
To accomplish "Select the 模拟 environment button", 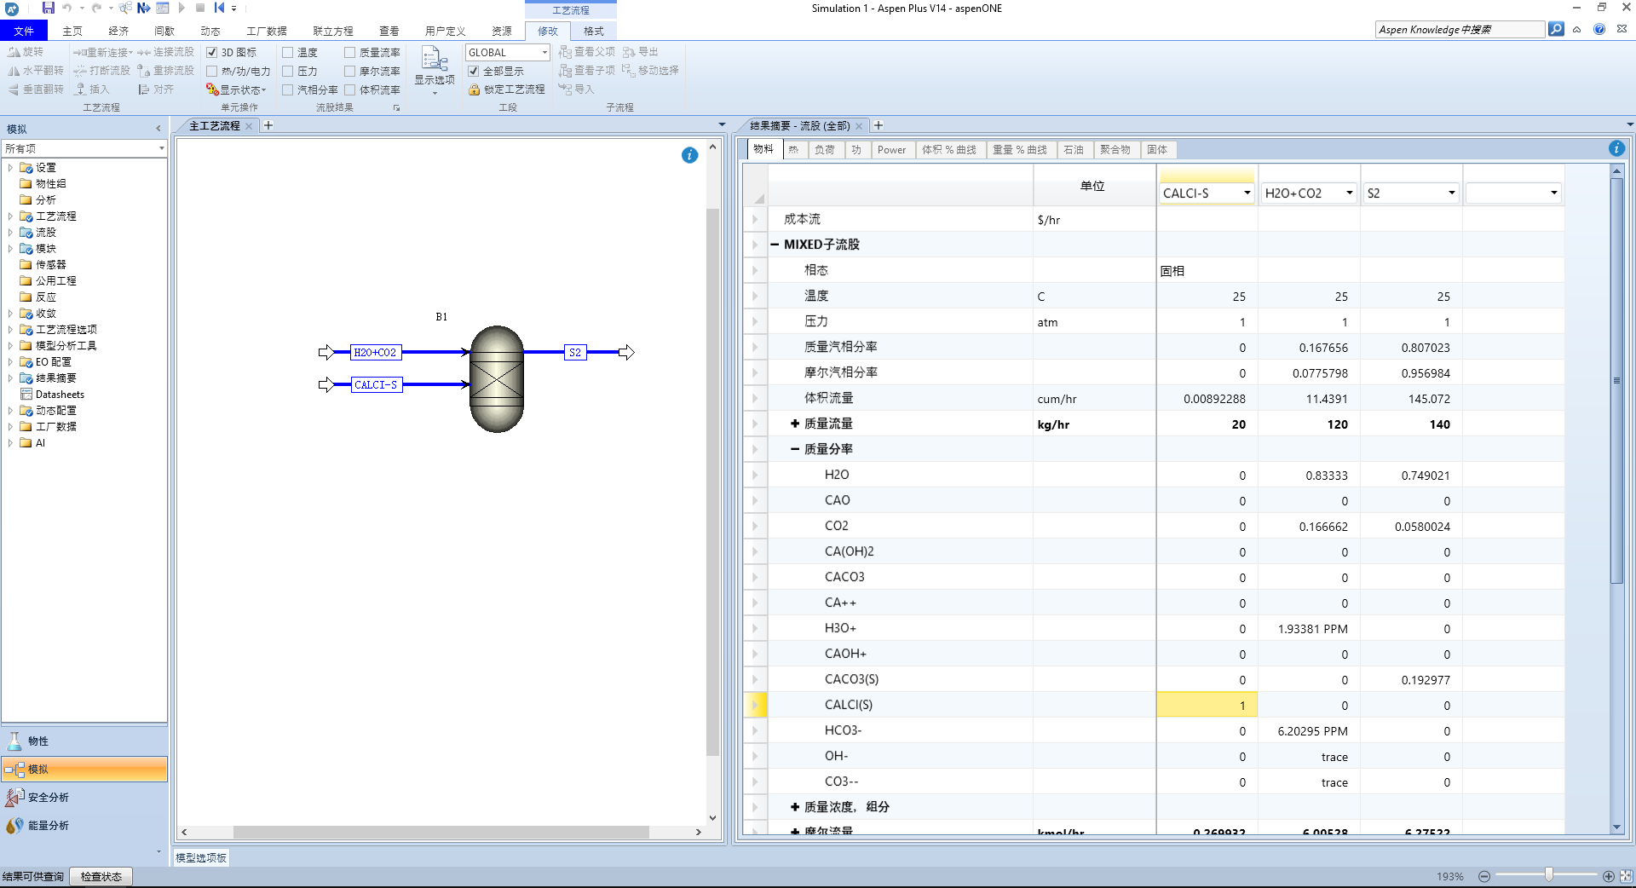I will click(84, 770).
